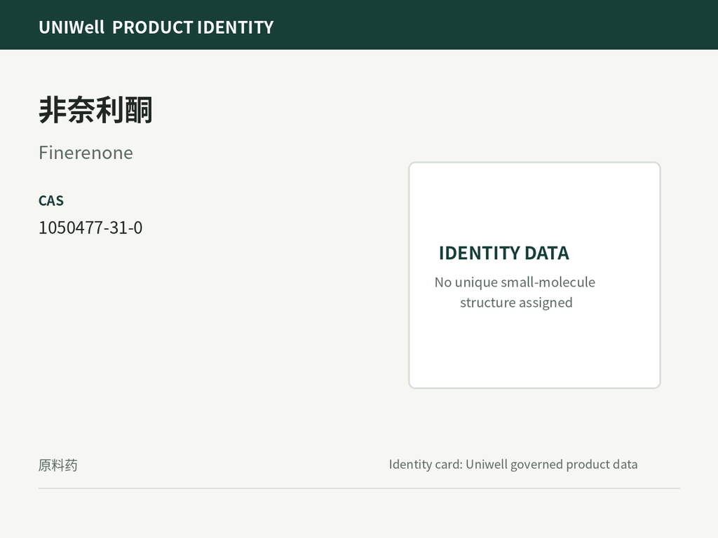Click the CAS field label
718x538 pixels.
[51, 201]
